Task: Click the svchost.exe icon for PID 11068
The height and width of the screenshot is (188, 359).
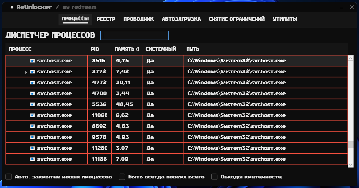Action: click(x=33, y=115)
